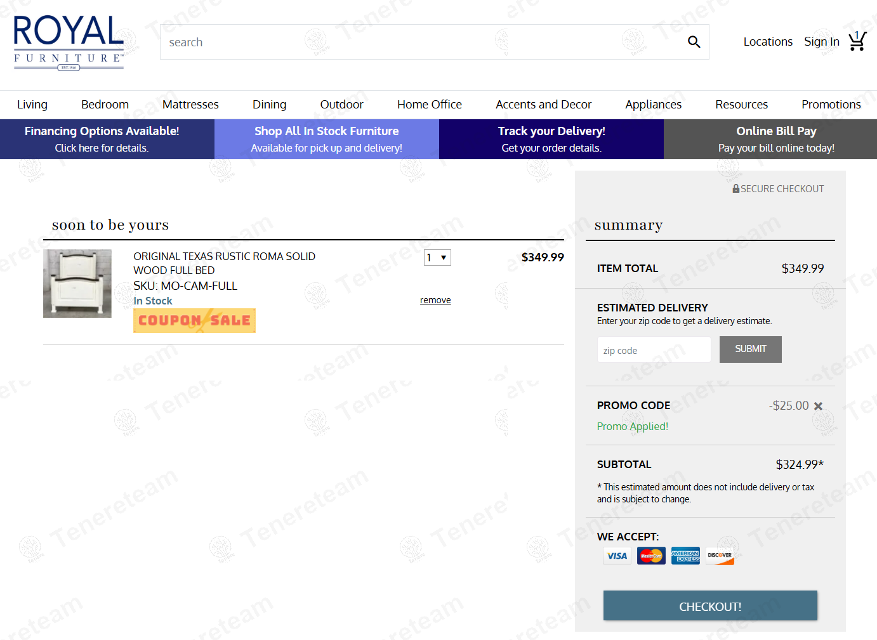Open the Roma wood bed product thumbnail
877x640 pixels.
click(x=77, y=284)
